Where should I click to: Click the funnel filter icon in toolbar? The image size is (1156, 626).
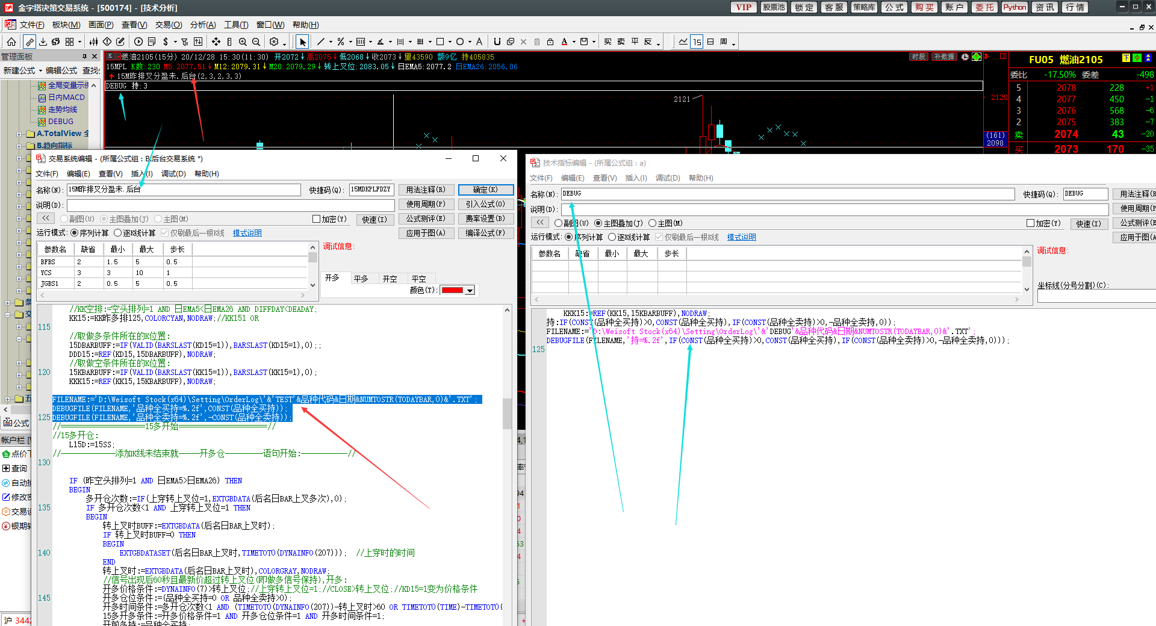(x=184, y=42)
